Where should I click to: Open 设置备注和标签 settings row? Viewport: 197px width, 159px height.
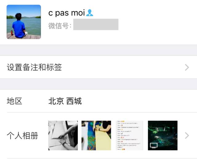pyautogui.click(x=98, y=67)
